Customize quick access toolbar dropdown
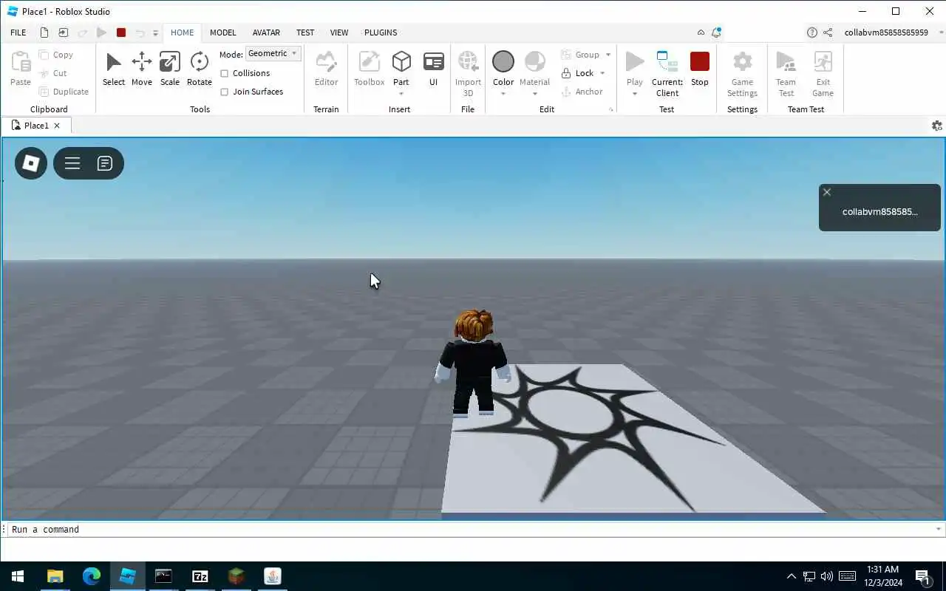946x591 pixels. 155,33
